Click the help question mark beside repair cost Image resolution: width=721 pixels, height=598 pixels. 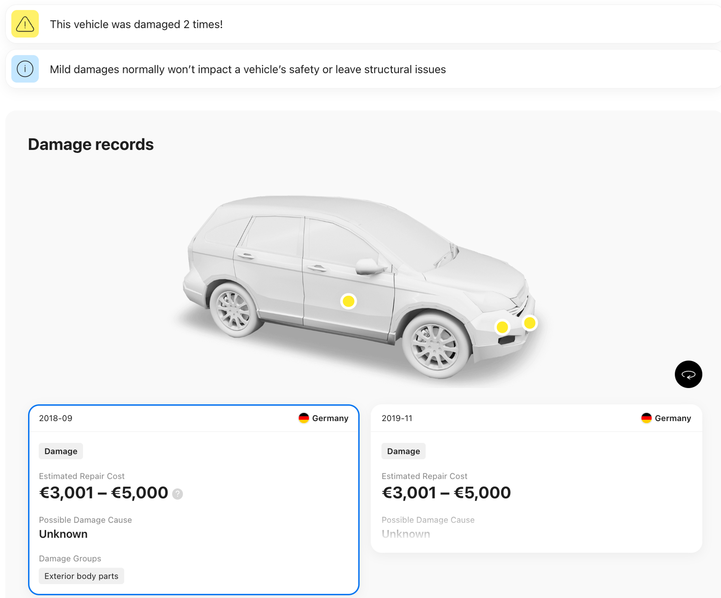pos(178,494)
